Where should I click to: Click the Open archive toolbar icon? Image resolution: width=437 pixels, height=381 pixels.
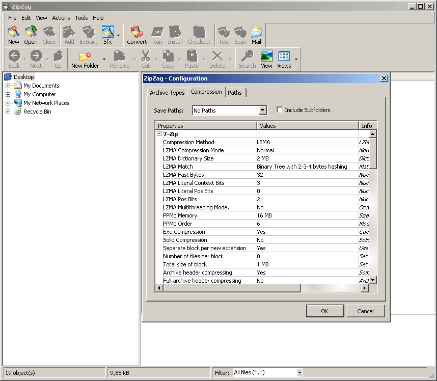click(x=31, y=35)
